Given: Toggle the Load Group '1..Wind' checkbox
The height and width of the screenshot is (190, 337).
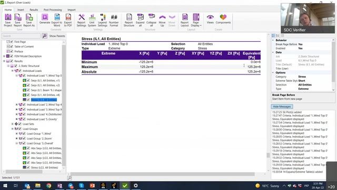Looking at the screenshot, I should point(24,134).
